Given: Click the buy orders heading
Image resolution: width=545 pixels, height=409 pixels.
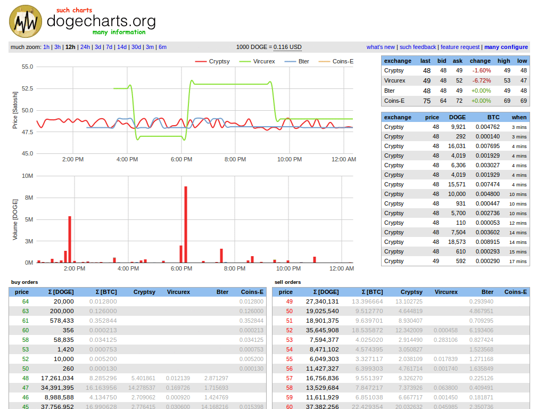Looking at the screenshot, I should (x=24, y=282).
